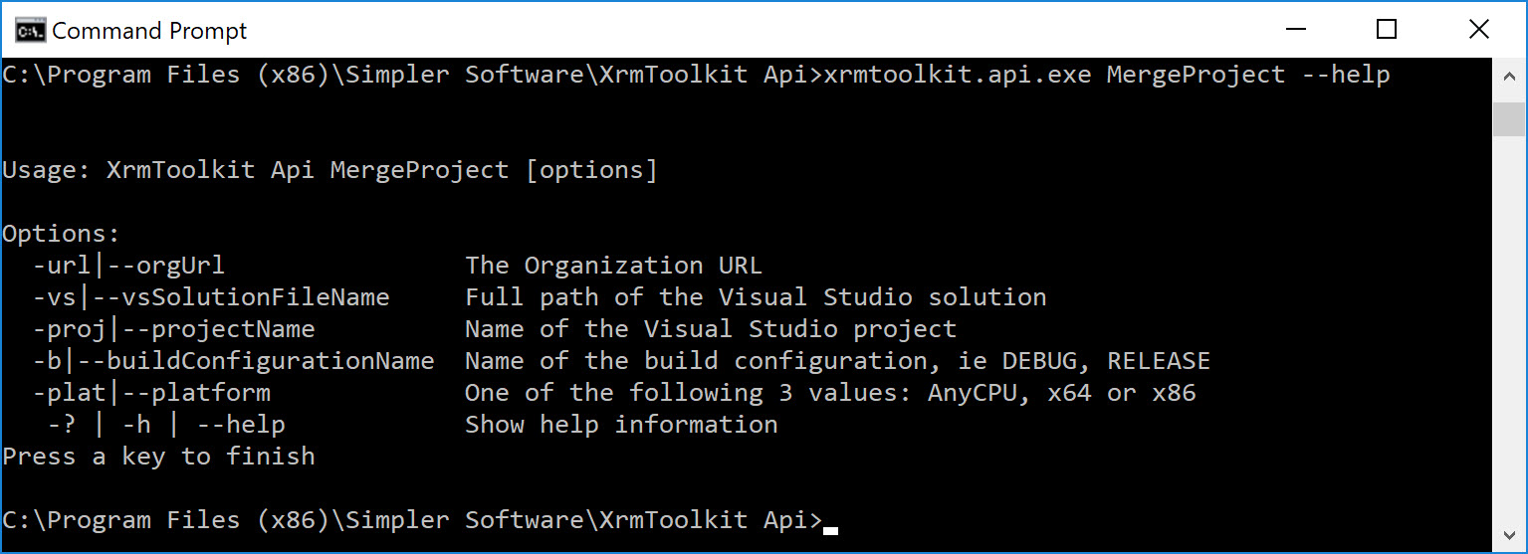Click the blinking cursor at the prompt
The height and width of the screenshot is (554, 1528).
[x=831, y=530]
